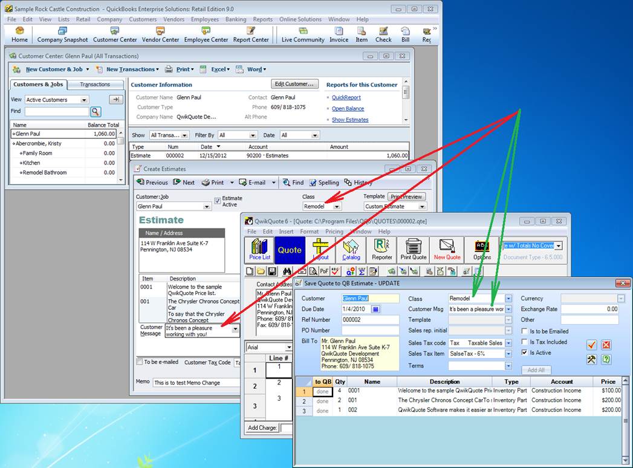Screen dimensions: 633x468
Task: Click the Price List button in QwikQuote
Action: (259, 249)
